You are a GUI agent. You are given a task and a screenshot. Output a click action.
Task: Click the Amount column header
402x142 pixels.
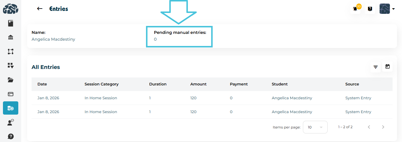click(198, 84)
